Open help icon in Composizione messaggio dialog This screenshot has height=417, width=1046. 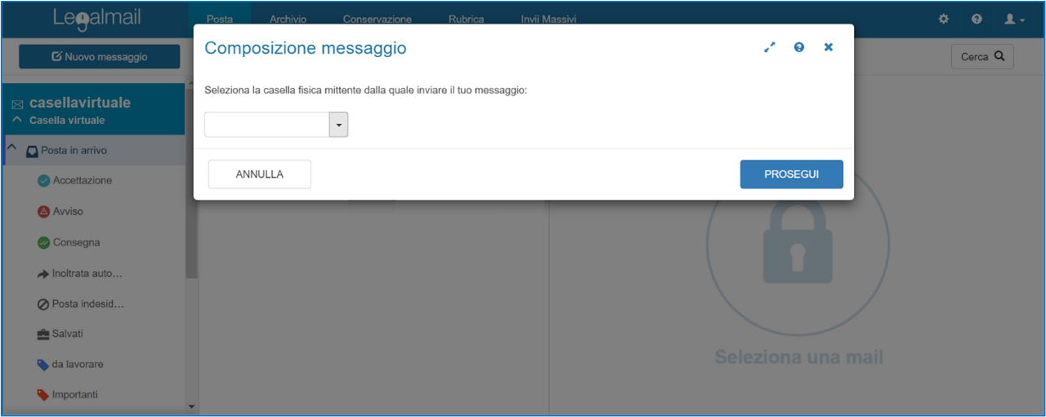(799, 47)
